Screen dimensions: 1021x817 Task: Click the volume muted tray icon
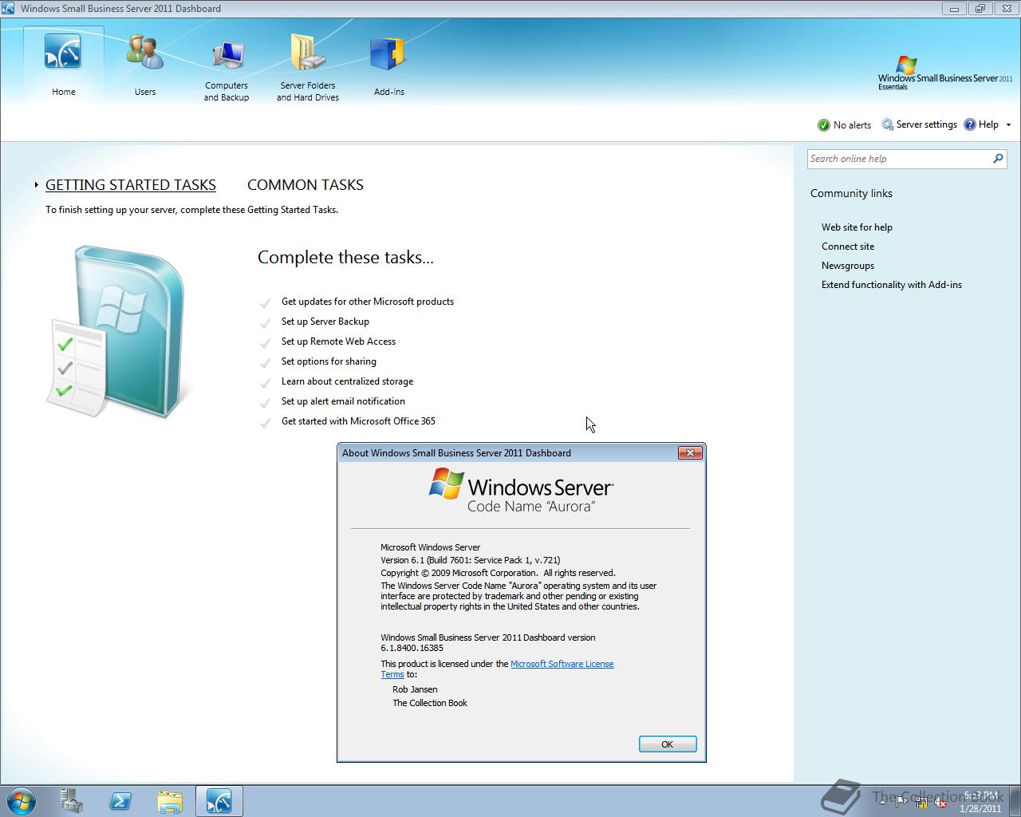[x=940, y=802]
